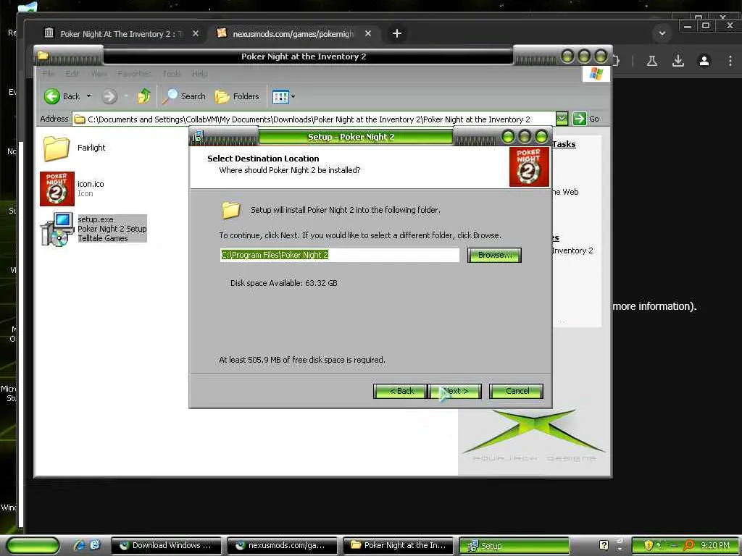Click the Windows flag logo in Explorer
Viewport: 742px width, 556px height.
[596, 74]
